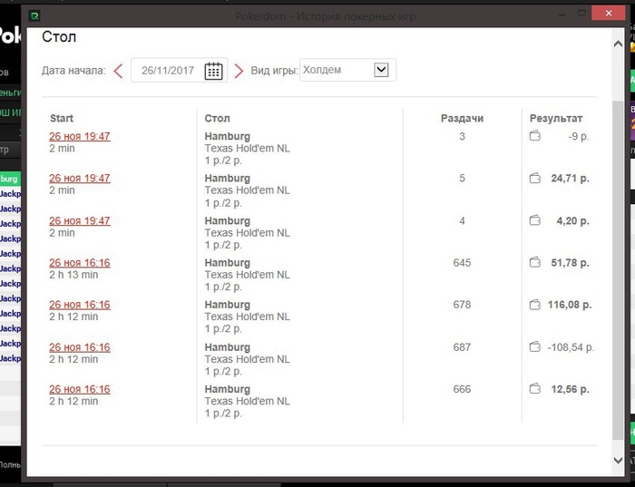Click hands count 687
This screenshot has height=487, width=635.
[462, 347]
